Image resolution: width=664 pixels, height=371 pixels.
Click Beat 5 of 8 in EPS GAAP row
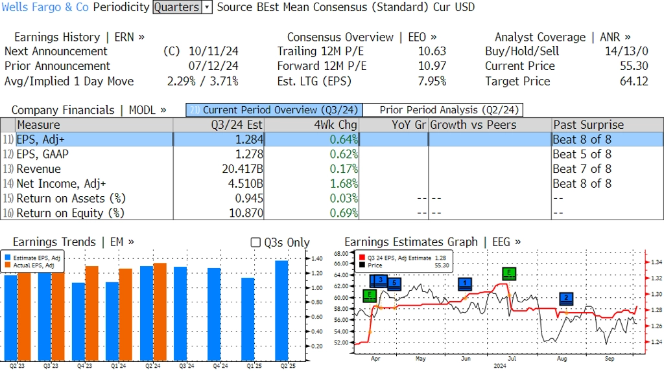(582, 154)
